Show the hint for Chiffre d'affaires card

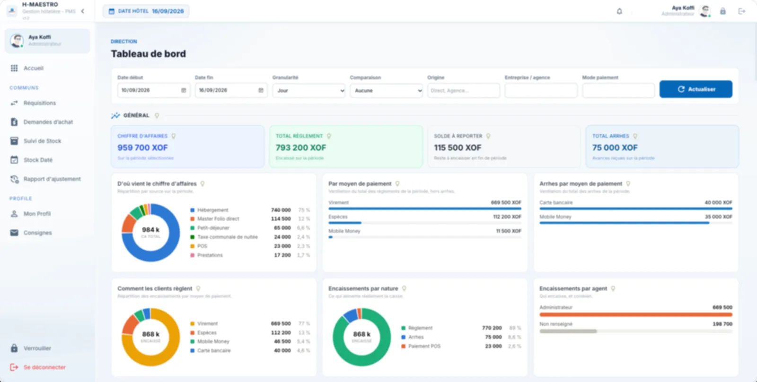coord(174,136)
